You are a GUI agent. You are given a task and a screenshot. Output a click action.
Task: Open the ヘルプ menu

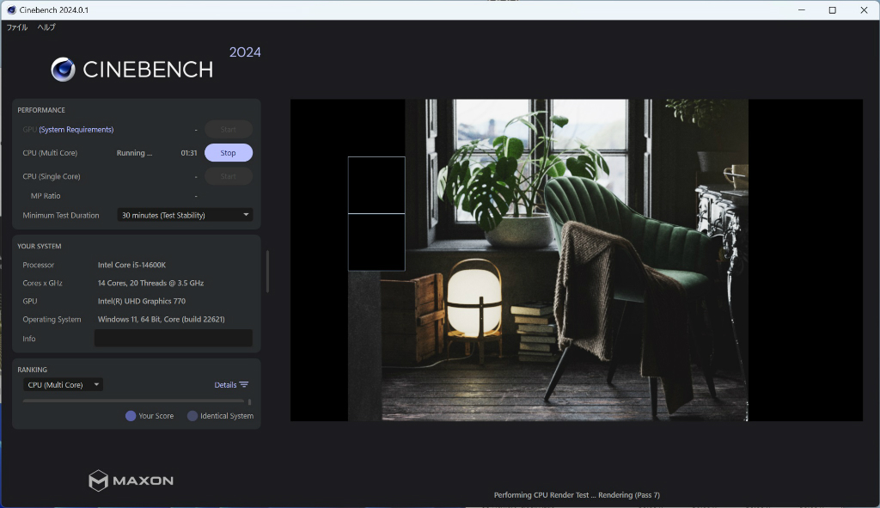pyautogui.click(x=46, y=27)
